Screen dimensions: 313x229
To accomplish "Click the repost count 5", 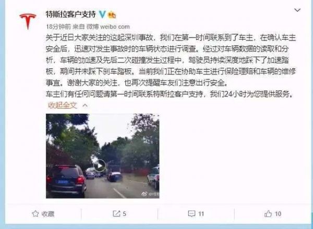I will pyautogui.click(x=124, y=214).
